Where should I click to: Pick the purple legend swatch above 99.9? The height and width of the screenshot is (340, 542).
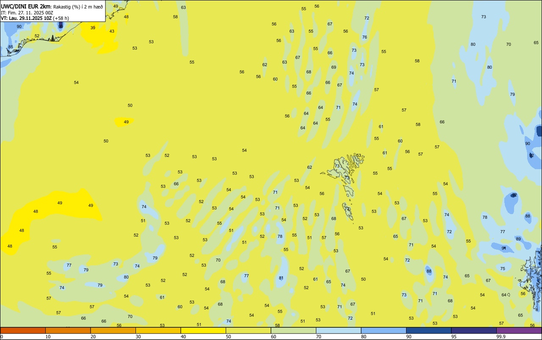[519, 330]
